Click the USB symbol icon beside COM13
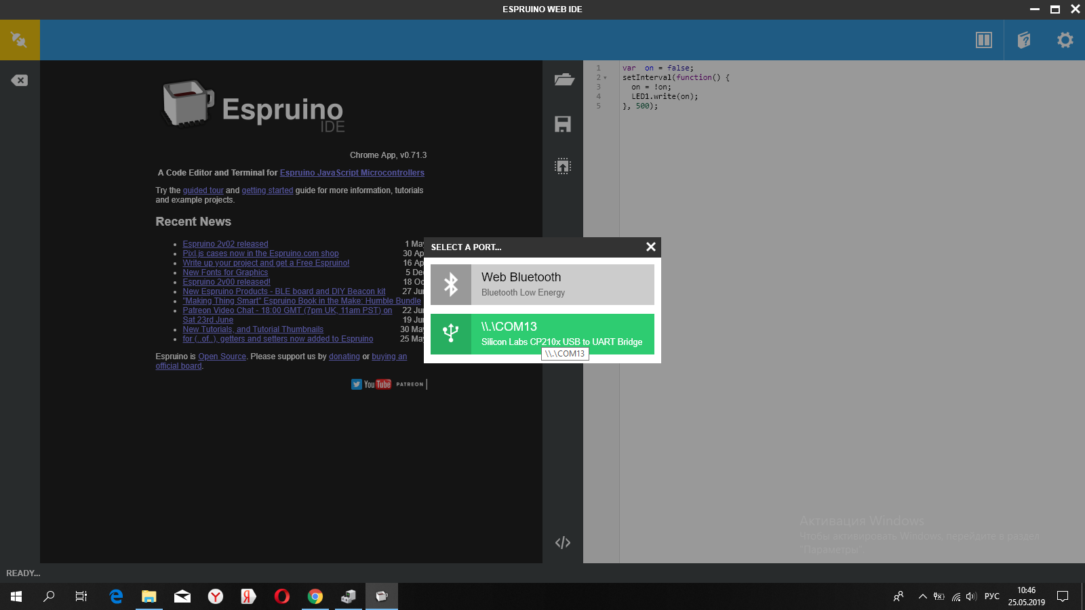This screenshot has height=610, width=1085. (451, 334)
